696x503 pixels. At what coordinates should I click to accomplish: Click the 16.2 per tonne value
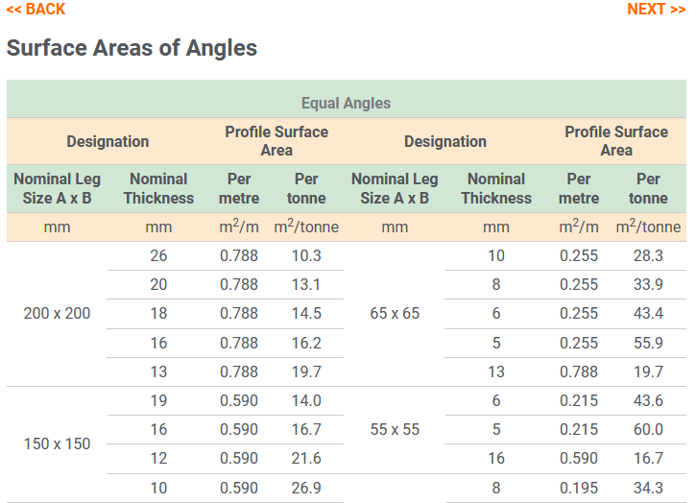305,343
